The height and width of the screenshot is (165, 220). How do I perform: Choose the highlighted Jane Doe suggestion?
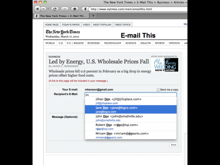[x=131, y=110]
